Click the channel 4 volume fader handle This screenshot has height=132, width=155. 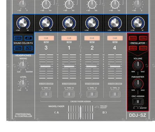click(115, 66)
